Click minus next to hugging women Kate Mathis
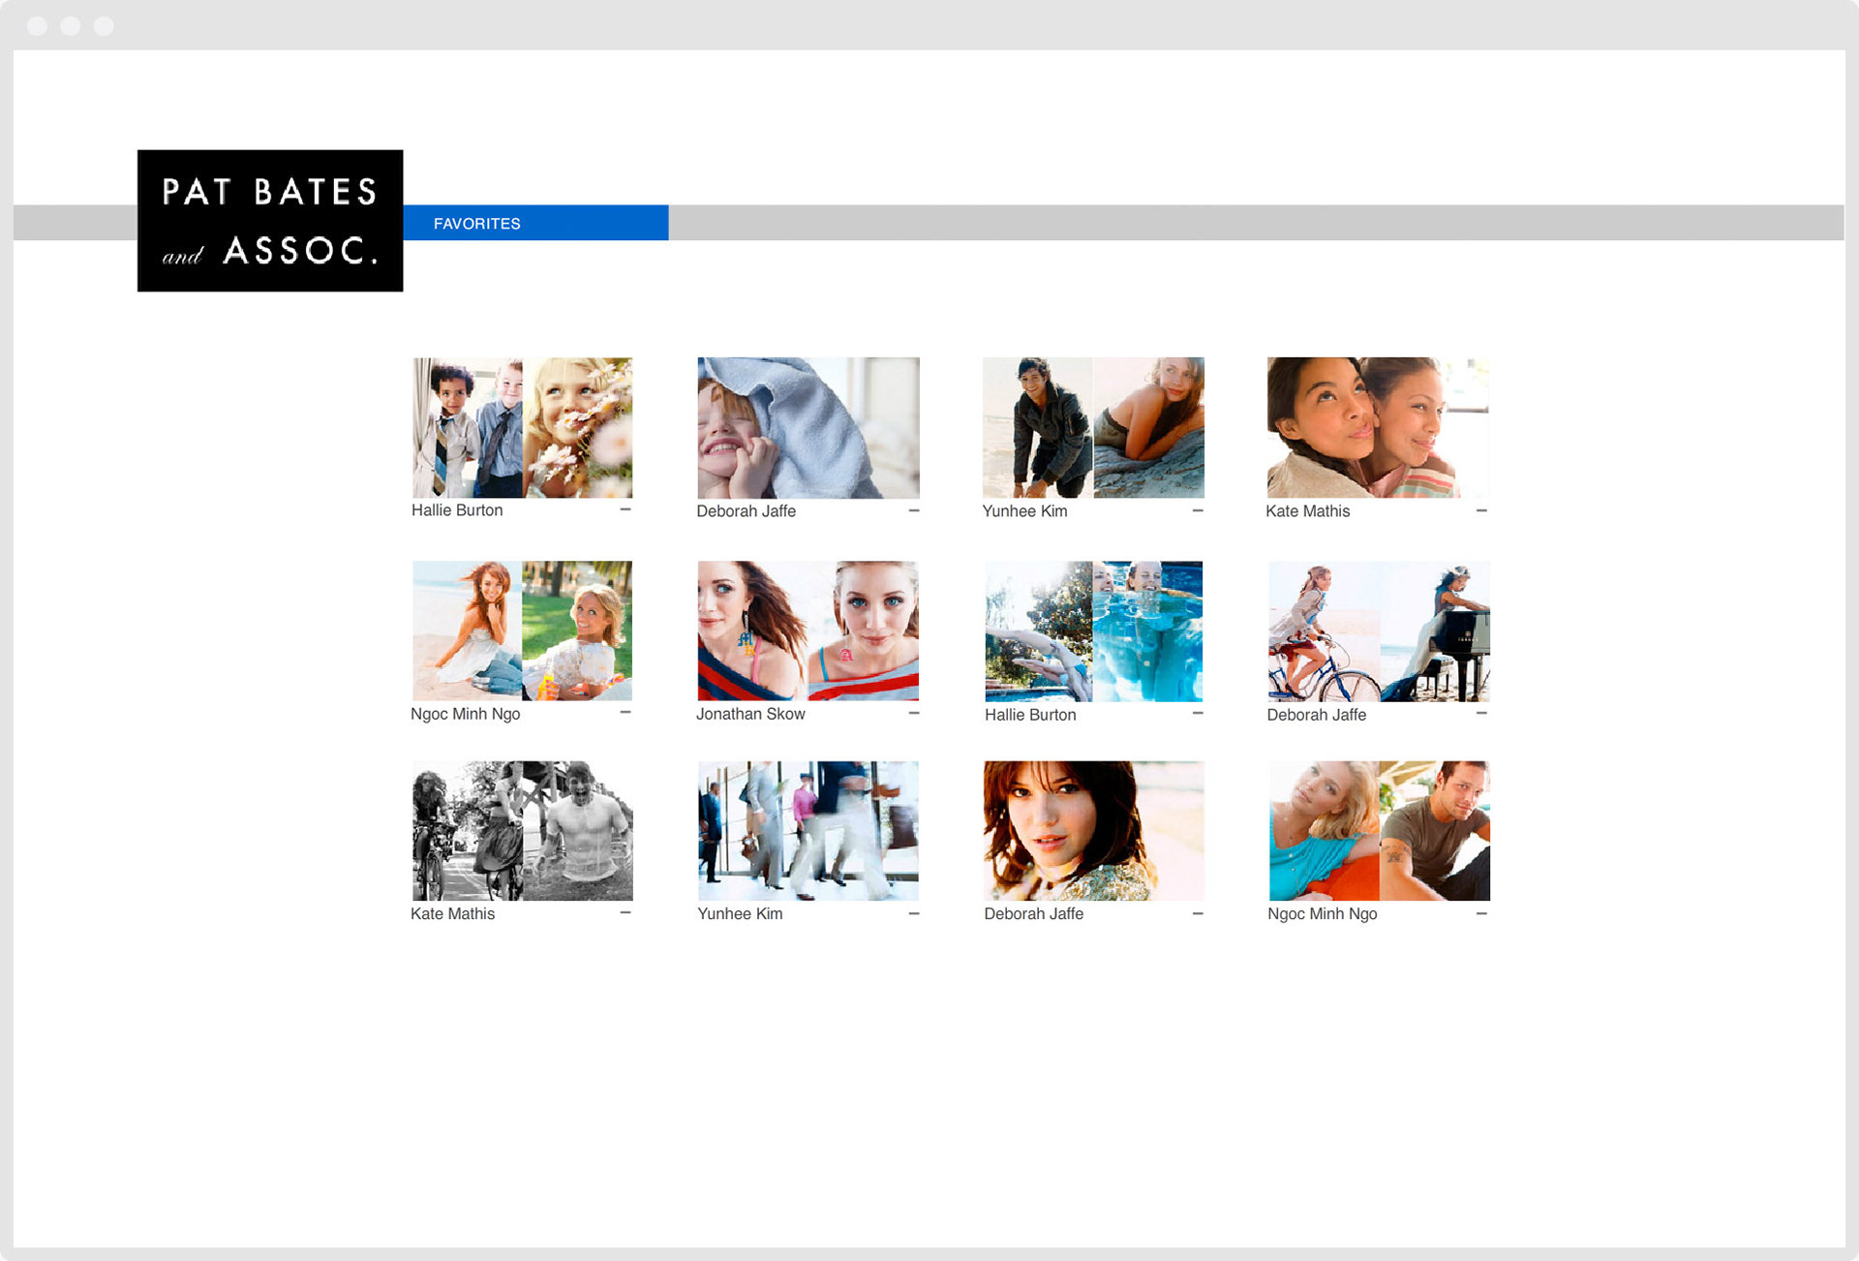The image size is (1859, 1261). [x=1481, y=510]
